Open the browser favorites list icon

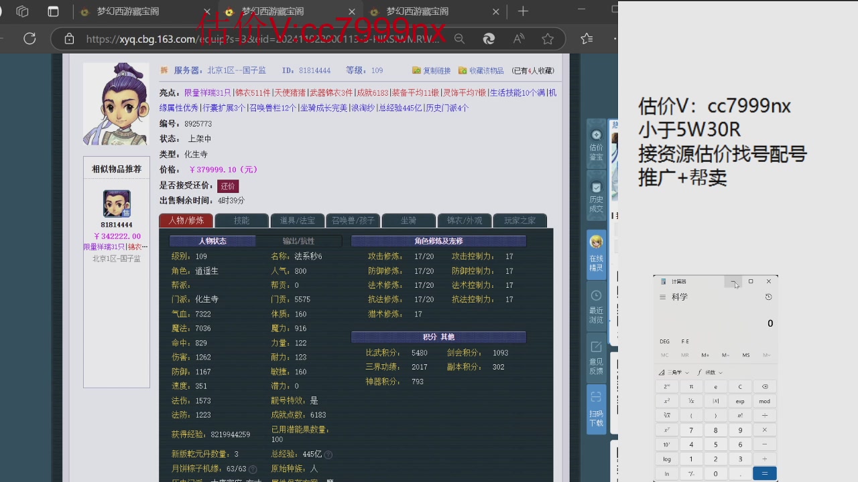click(x=587, y=39)
